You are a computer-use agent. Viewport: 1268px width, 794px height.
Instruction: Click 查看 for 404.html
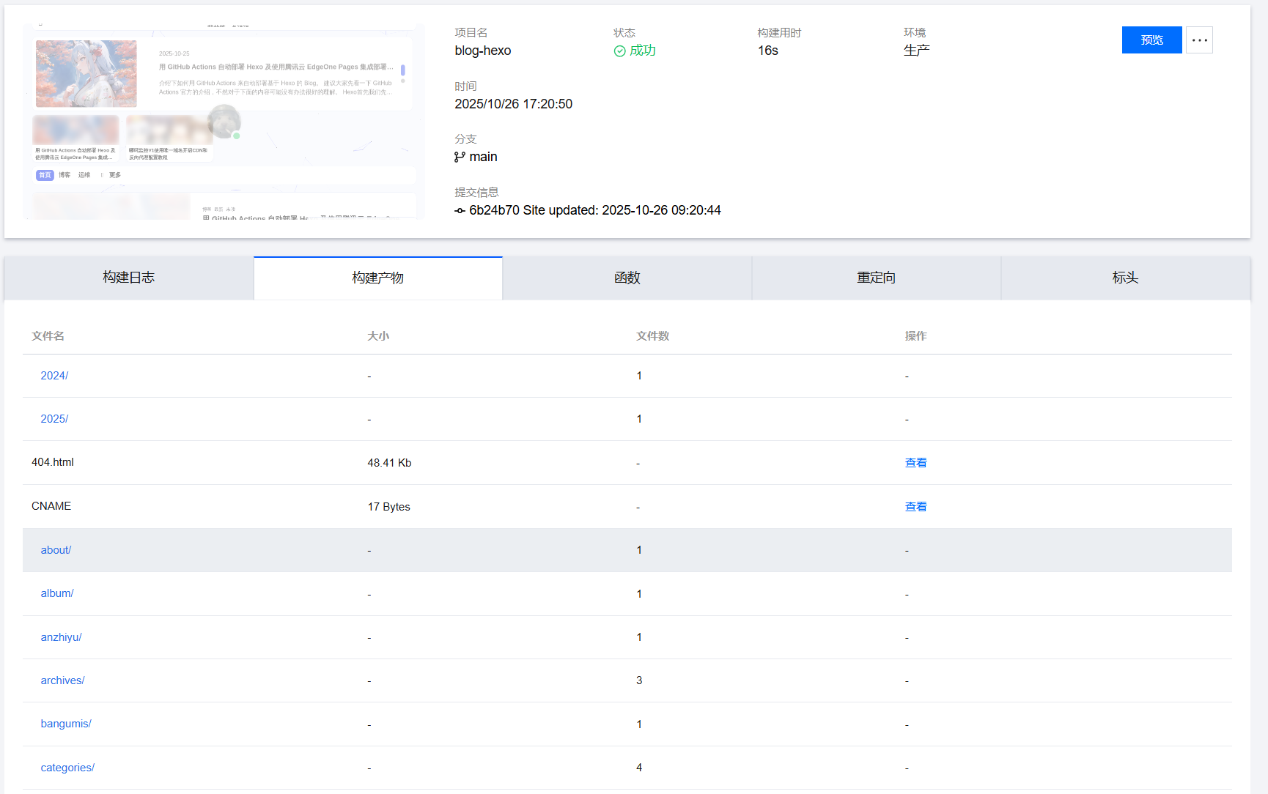point(915,463)
